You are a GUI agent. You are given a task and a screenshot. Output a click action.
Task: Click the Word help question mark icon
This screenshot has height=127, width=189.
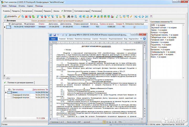point(144,39)
